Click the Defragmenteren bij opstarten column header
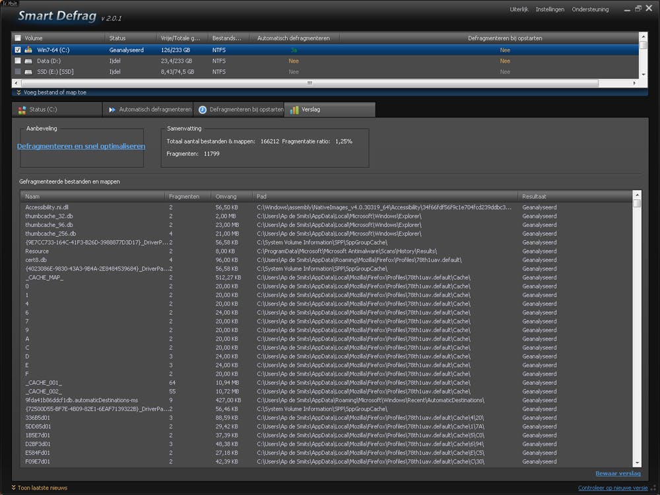Image resolution: width=660 pixels, height=495 pixels. point(505,38)
